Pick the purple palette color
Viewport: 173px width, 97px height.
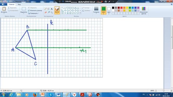(x=138, y=8)
